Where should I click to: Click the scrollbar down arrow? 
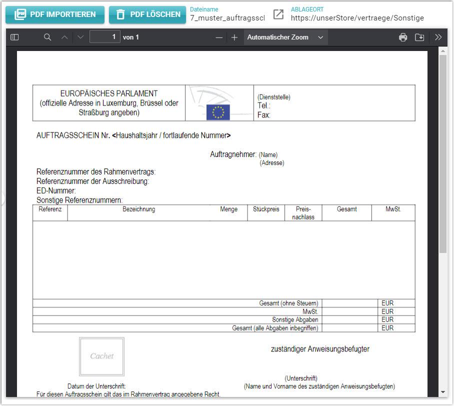(442, 392)
